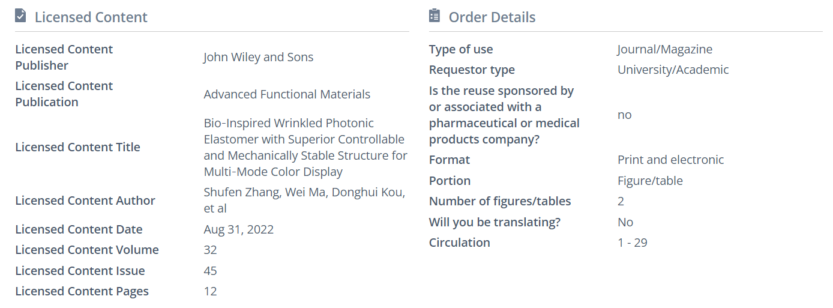Click the Aug 31, 2022 date value

tap(238, 229)
